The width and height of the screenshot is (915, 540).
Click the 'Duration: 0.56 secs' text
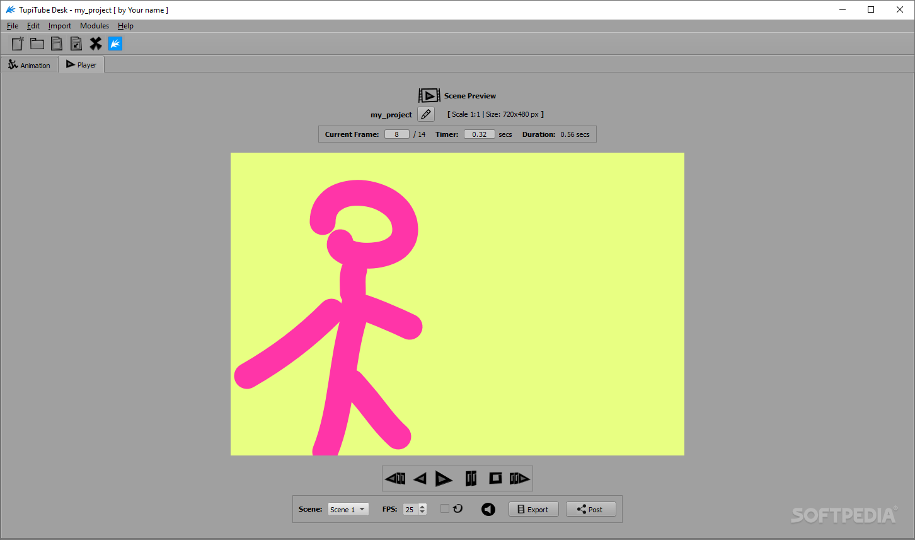556,134
